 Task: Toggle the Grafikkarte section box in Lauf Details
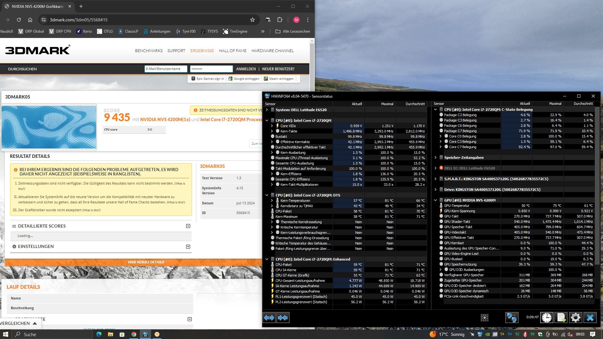[x=190, y=319]
